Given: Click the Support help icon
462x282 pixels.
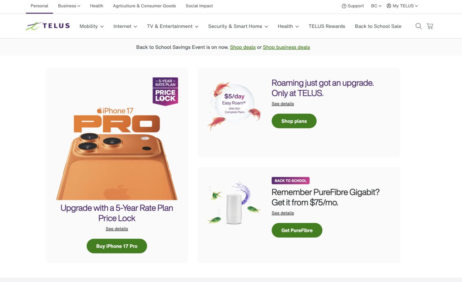Looking at the screenshot, I should (x=344, y=6).
